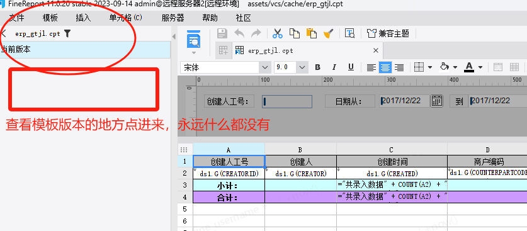527x231 pixels.
Task: Open the preview mode dropdown arrow
Action: (x=193, y=53)
